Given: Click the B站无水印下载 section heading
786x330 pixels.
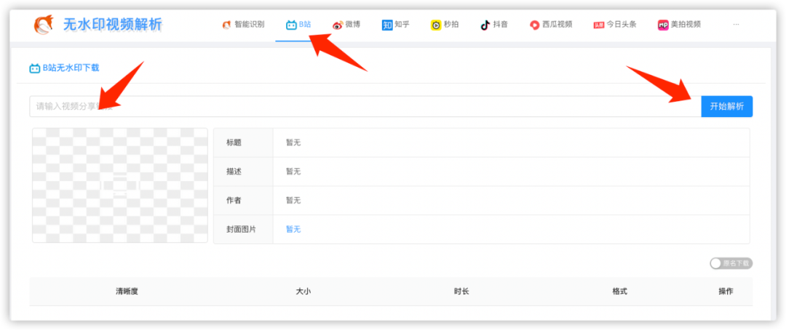Looking at the screenshot, I should tap(70, 68).
